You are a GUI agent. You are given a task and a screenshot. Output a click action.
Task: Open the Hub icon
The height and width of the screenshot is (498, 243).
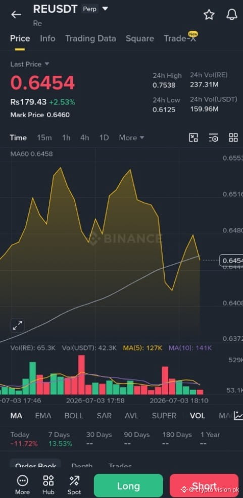tap(48, 485)
